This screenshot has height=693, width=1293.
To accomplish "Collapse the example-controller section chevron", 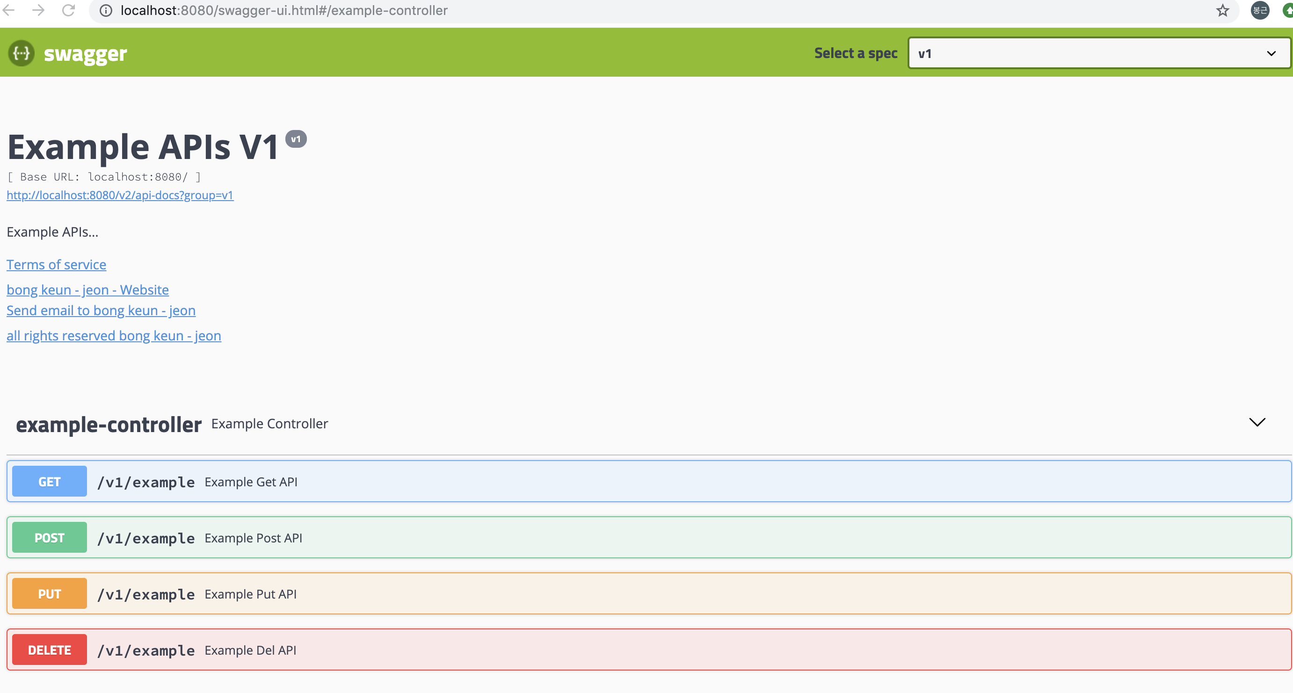I will (x=1257, y=423).
